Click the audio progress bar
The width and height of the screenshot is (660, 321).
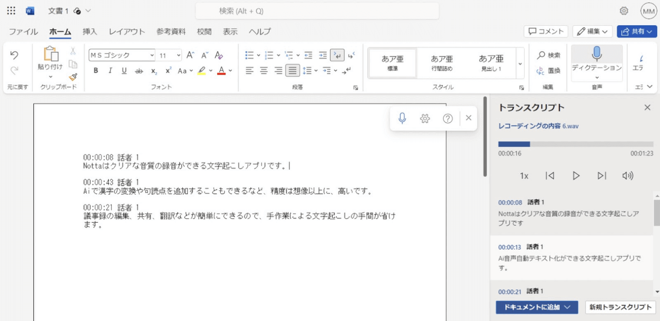pyautogui.click(x=575, y=144)
